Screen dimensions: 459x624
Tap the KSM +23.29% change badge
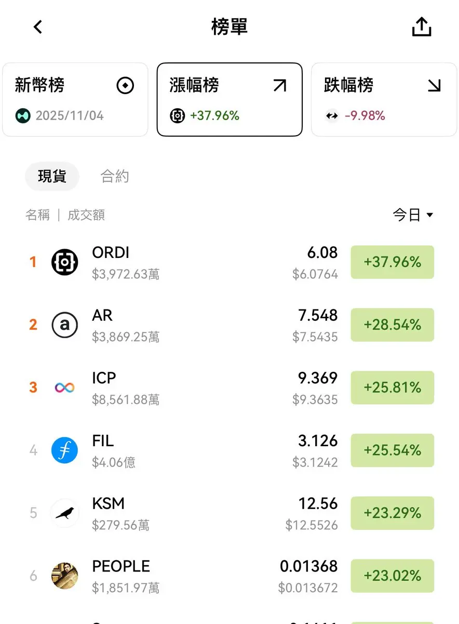pyautogui.click(x=393, y=513)
